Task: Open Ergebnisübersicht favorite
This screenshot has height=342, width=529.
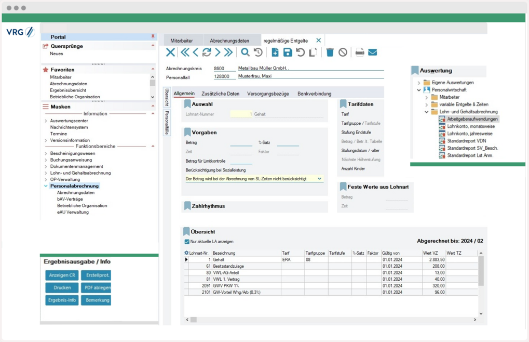Action: tap(68, 90)
